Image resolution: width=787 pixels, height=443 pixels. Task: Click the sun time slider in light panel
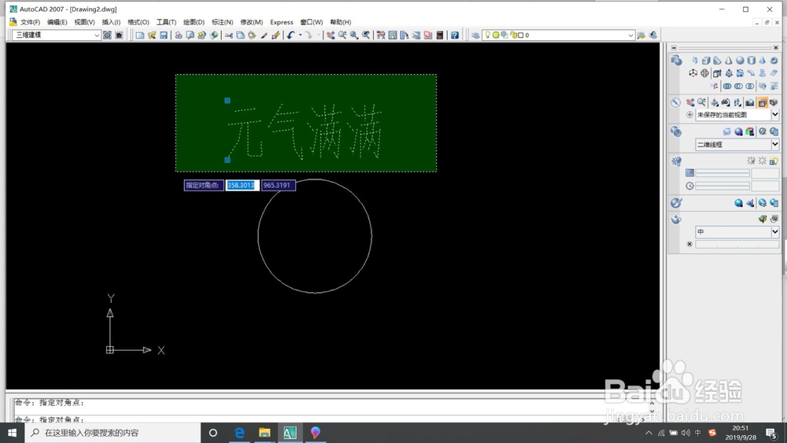[x=722, y=186]
